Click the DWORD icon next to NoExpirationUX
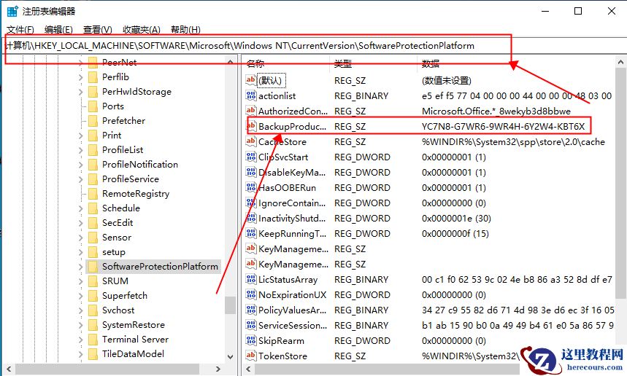Screen dimensions: 627x376 (250, 294)
